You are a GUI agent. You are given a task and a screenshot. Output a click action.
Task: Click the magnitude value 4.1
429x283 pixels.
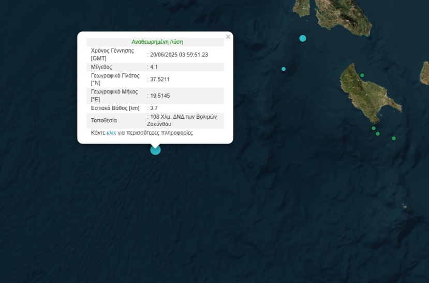pyautogui.click(x=154, y=67)
